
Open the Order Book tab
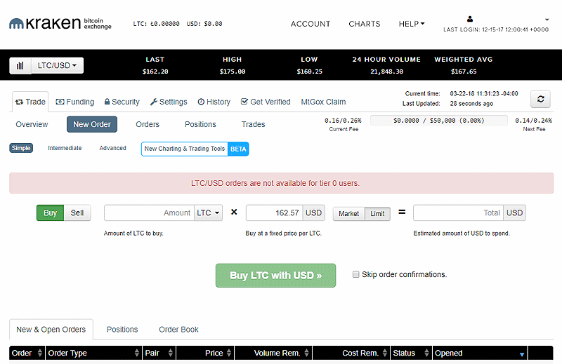click(179, 329)
